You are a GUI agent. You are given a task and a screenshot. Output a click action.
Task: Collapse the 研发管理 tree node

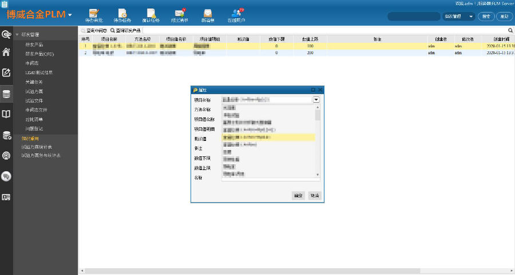[17, 35]
